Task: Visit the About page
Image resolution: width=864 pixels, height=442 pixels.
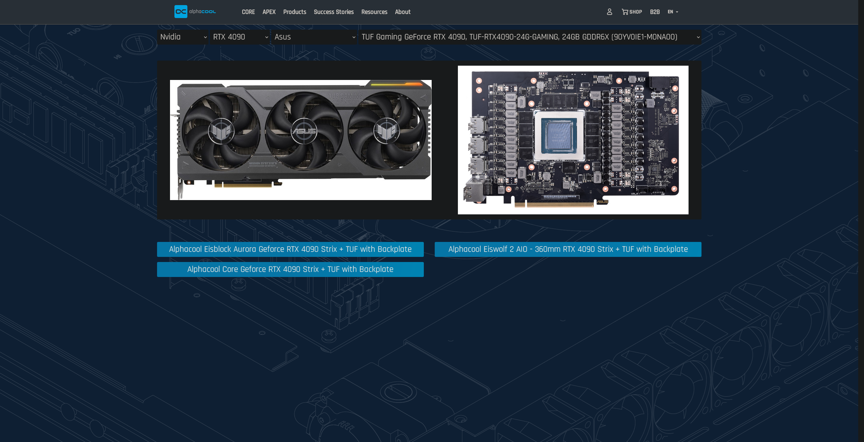Action: pos(402,12)
